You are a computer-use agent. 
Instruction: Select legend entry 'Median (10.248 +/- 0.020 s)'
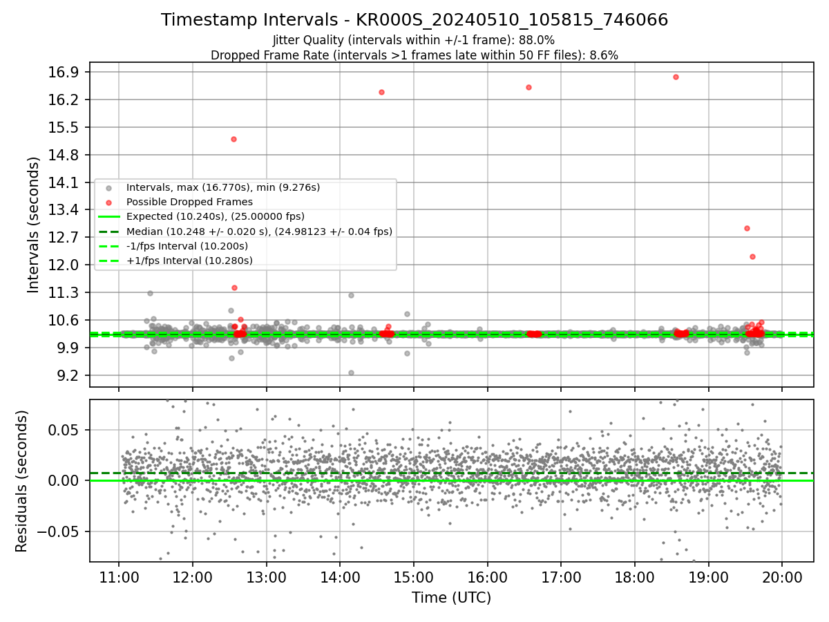click(259, 231)
